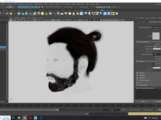Click the cone spotlight shelf icon

tap(73, 14)
